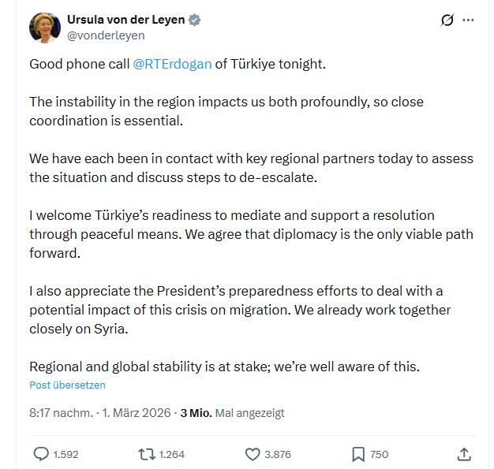Click the Ursula von der Leyen display name

[126, 20]
